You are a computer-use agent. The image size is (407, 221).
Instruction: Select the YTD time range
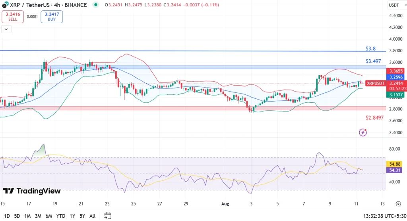(61, 216)
